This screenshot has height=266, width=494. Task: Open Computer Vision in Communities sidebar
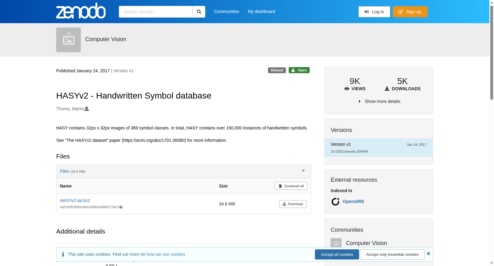(x=366, y=243)
